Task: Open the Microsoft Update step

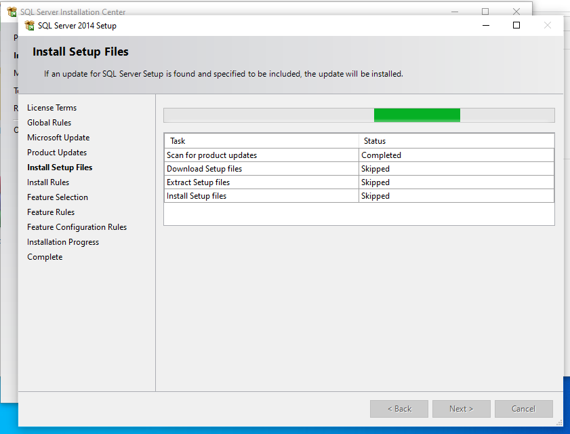Action: (58, 138)
